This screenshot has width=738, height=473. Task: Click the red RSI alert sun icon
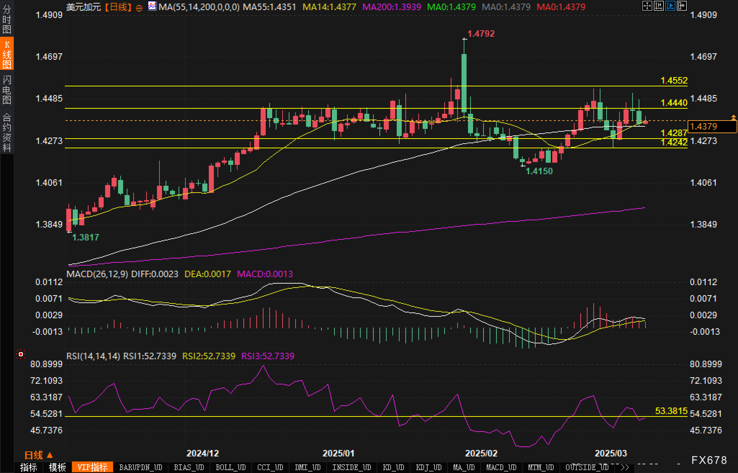click(21, 355)
